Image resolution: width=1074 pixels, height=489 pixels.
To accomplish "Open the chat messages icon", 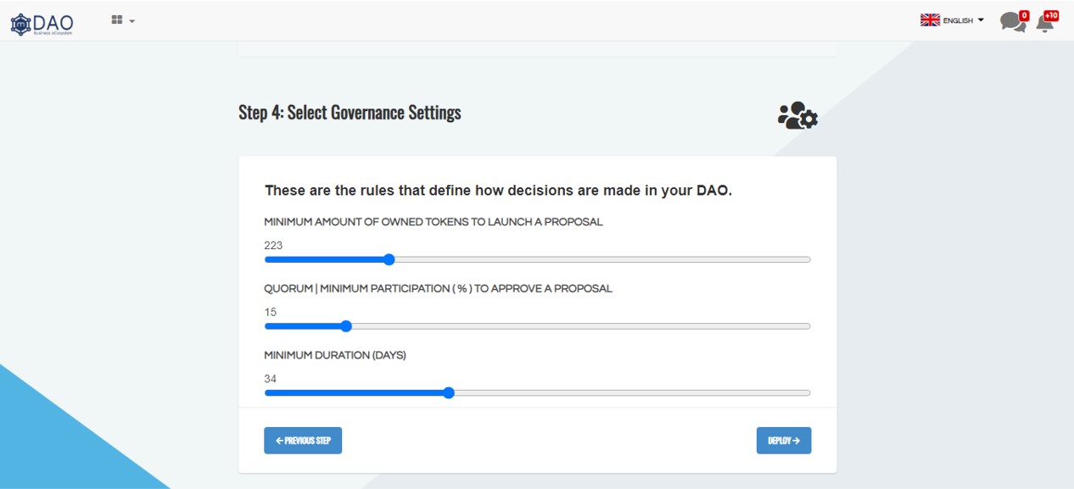I will tap(1011, 22).
